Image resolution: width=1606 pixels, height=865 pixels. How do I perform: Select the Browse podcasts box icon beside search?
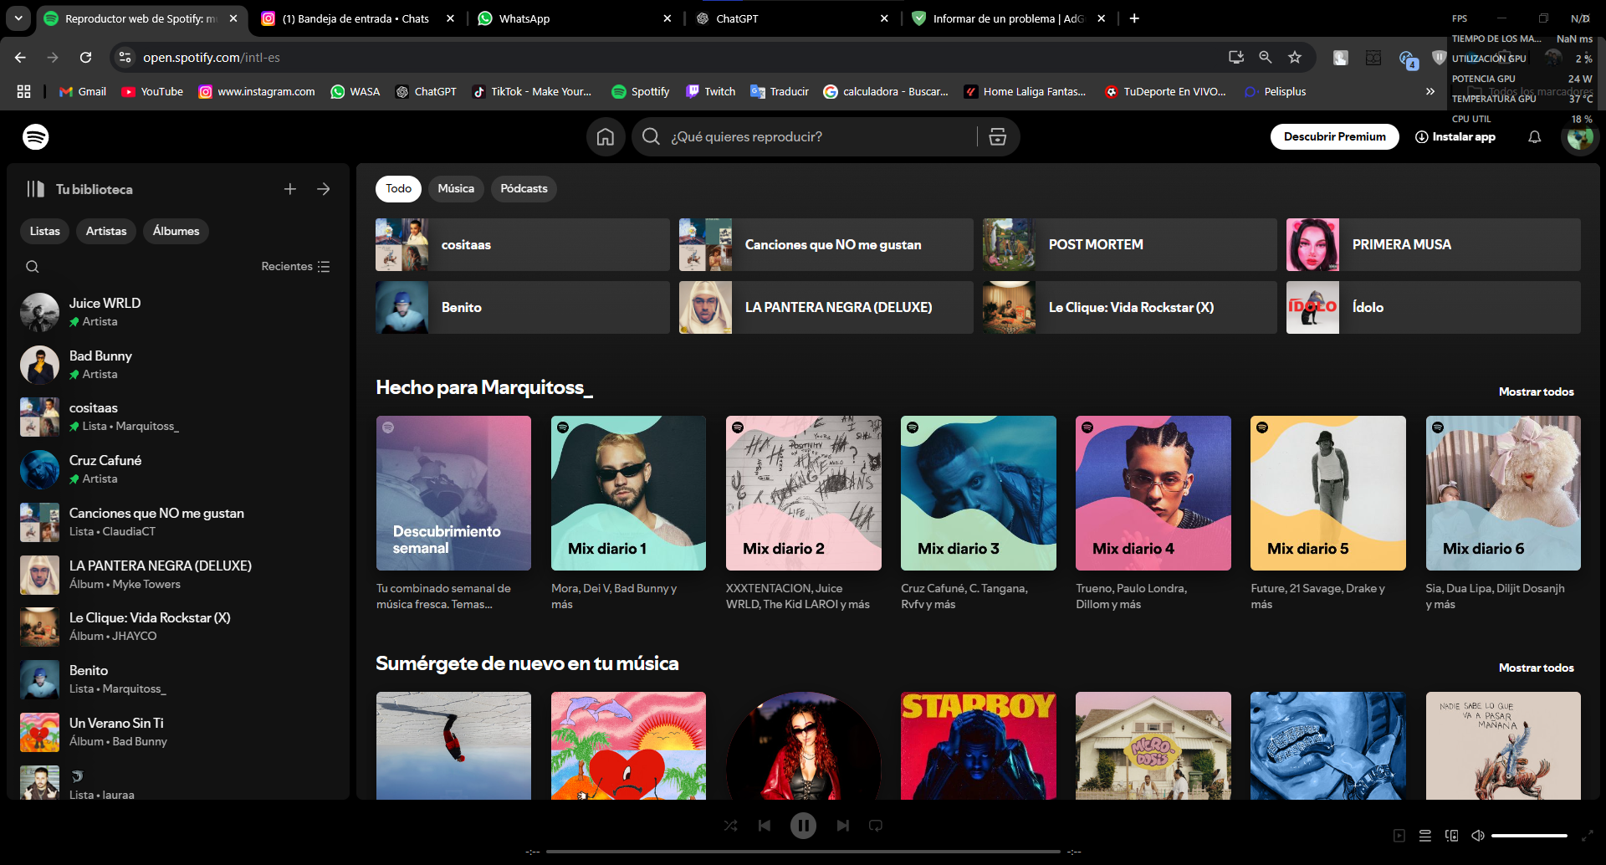pos(997,136)
